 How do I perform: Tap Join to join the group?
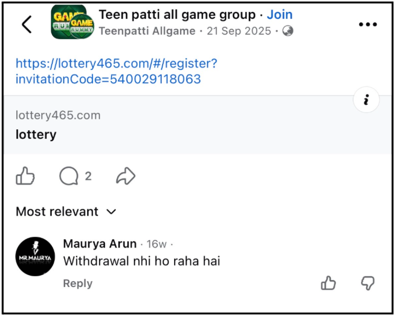tap(280, 14)
